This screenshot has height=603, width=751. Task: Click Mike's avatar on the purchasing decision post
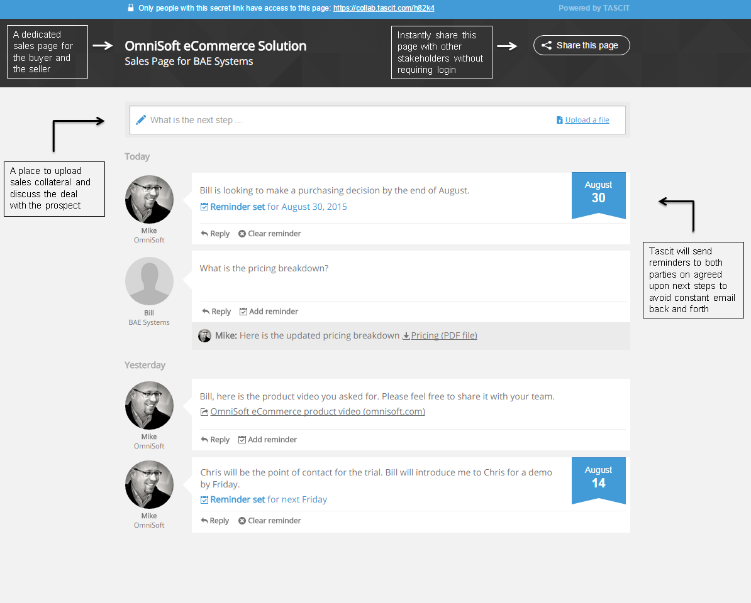coord(150,199)
